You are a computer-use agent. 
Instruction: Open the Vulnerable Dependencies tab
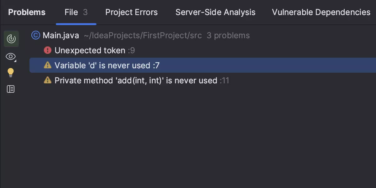point(321,12)
